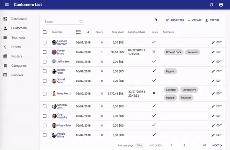Go to Dashboard in the sidebar
This screenshot has height=150, width=230.
point(19,19)
